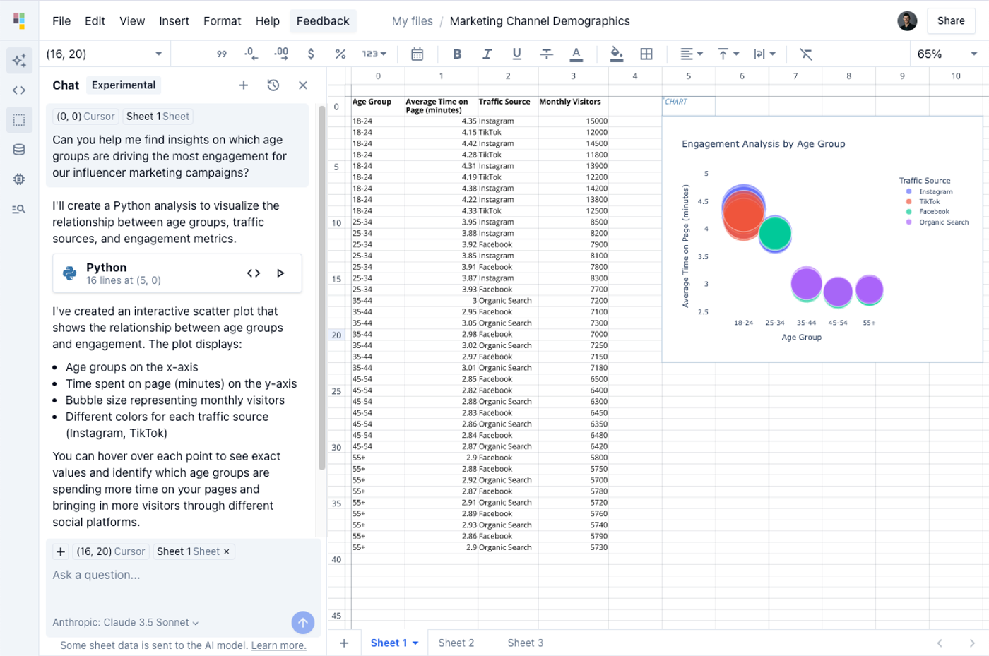Screen dimensions: 989x656
Task: Open the text color picker
Action: coord(576,53)
